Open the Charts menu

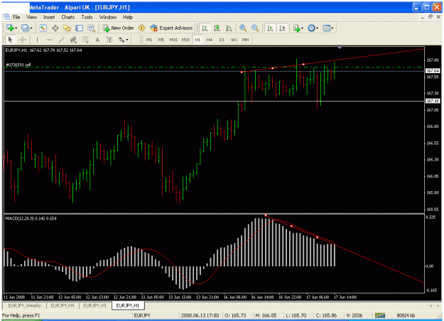click(68, 17)
